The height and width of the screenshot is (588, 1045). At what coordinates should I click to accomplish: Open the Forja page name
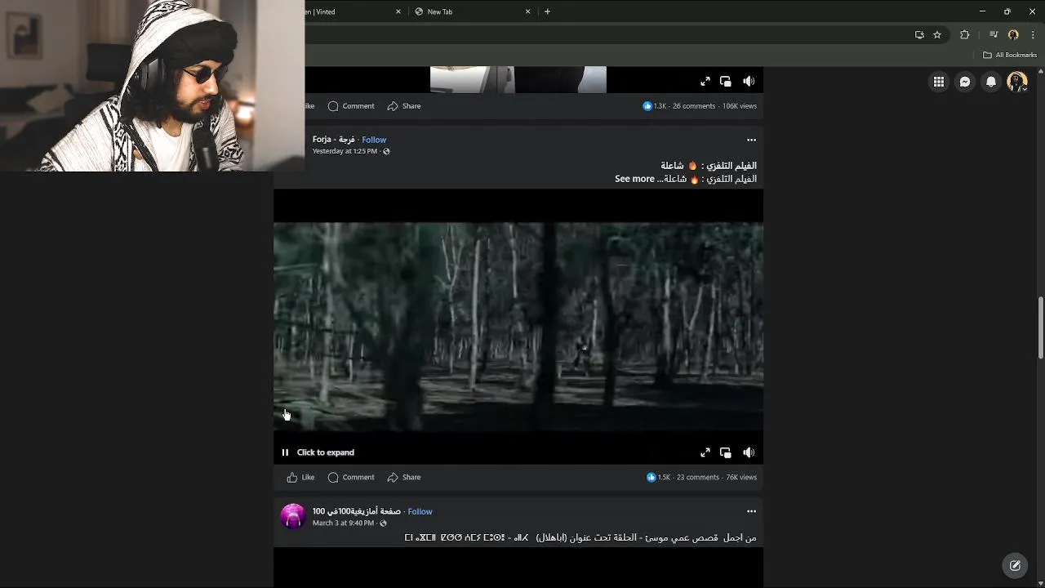click(333, 140)
